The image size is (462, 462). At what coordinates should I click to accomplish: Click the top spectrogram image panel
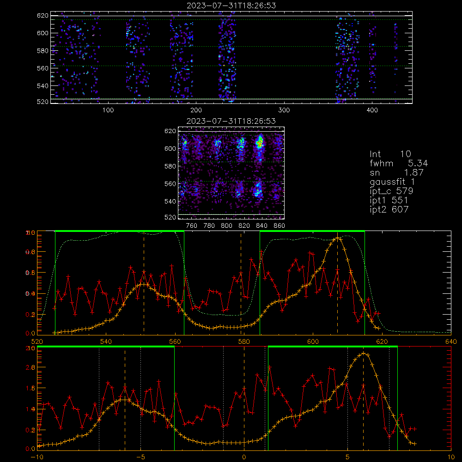tap(231, 57)
